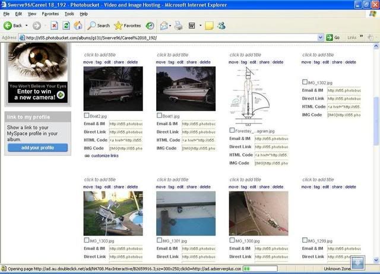Open the Back button history dropdown
This screenshot has width=380, height=274.
pyautogui.click(x=26, y=26)
